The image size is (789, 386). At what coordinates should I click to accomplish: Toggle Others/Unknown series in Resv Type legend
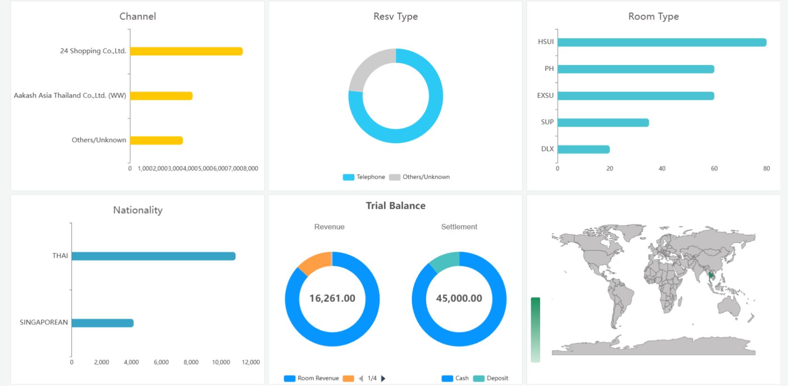click(420, 177)
